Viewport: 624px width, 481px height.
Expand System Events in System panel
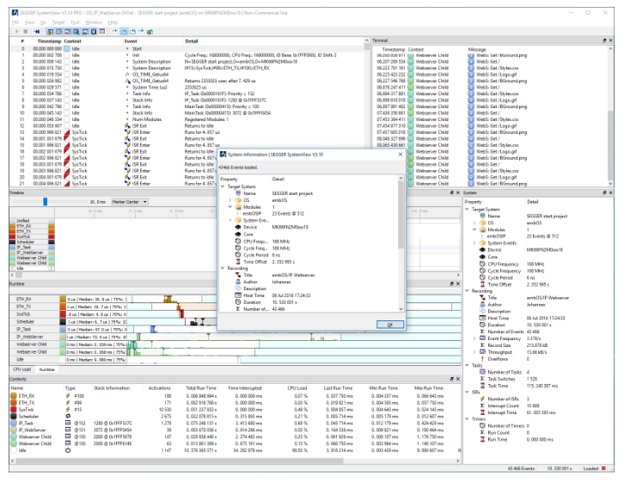(x=474, y=243)
